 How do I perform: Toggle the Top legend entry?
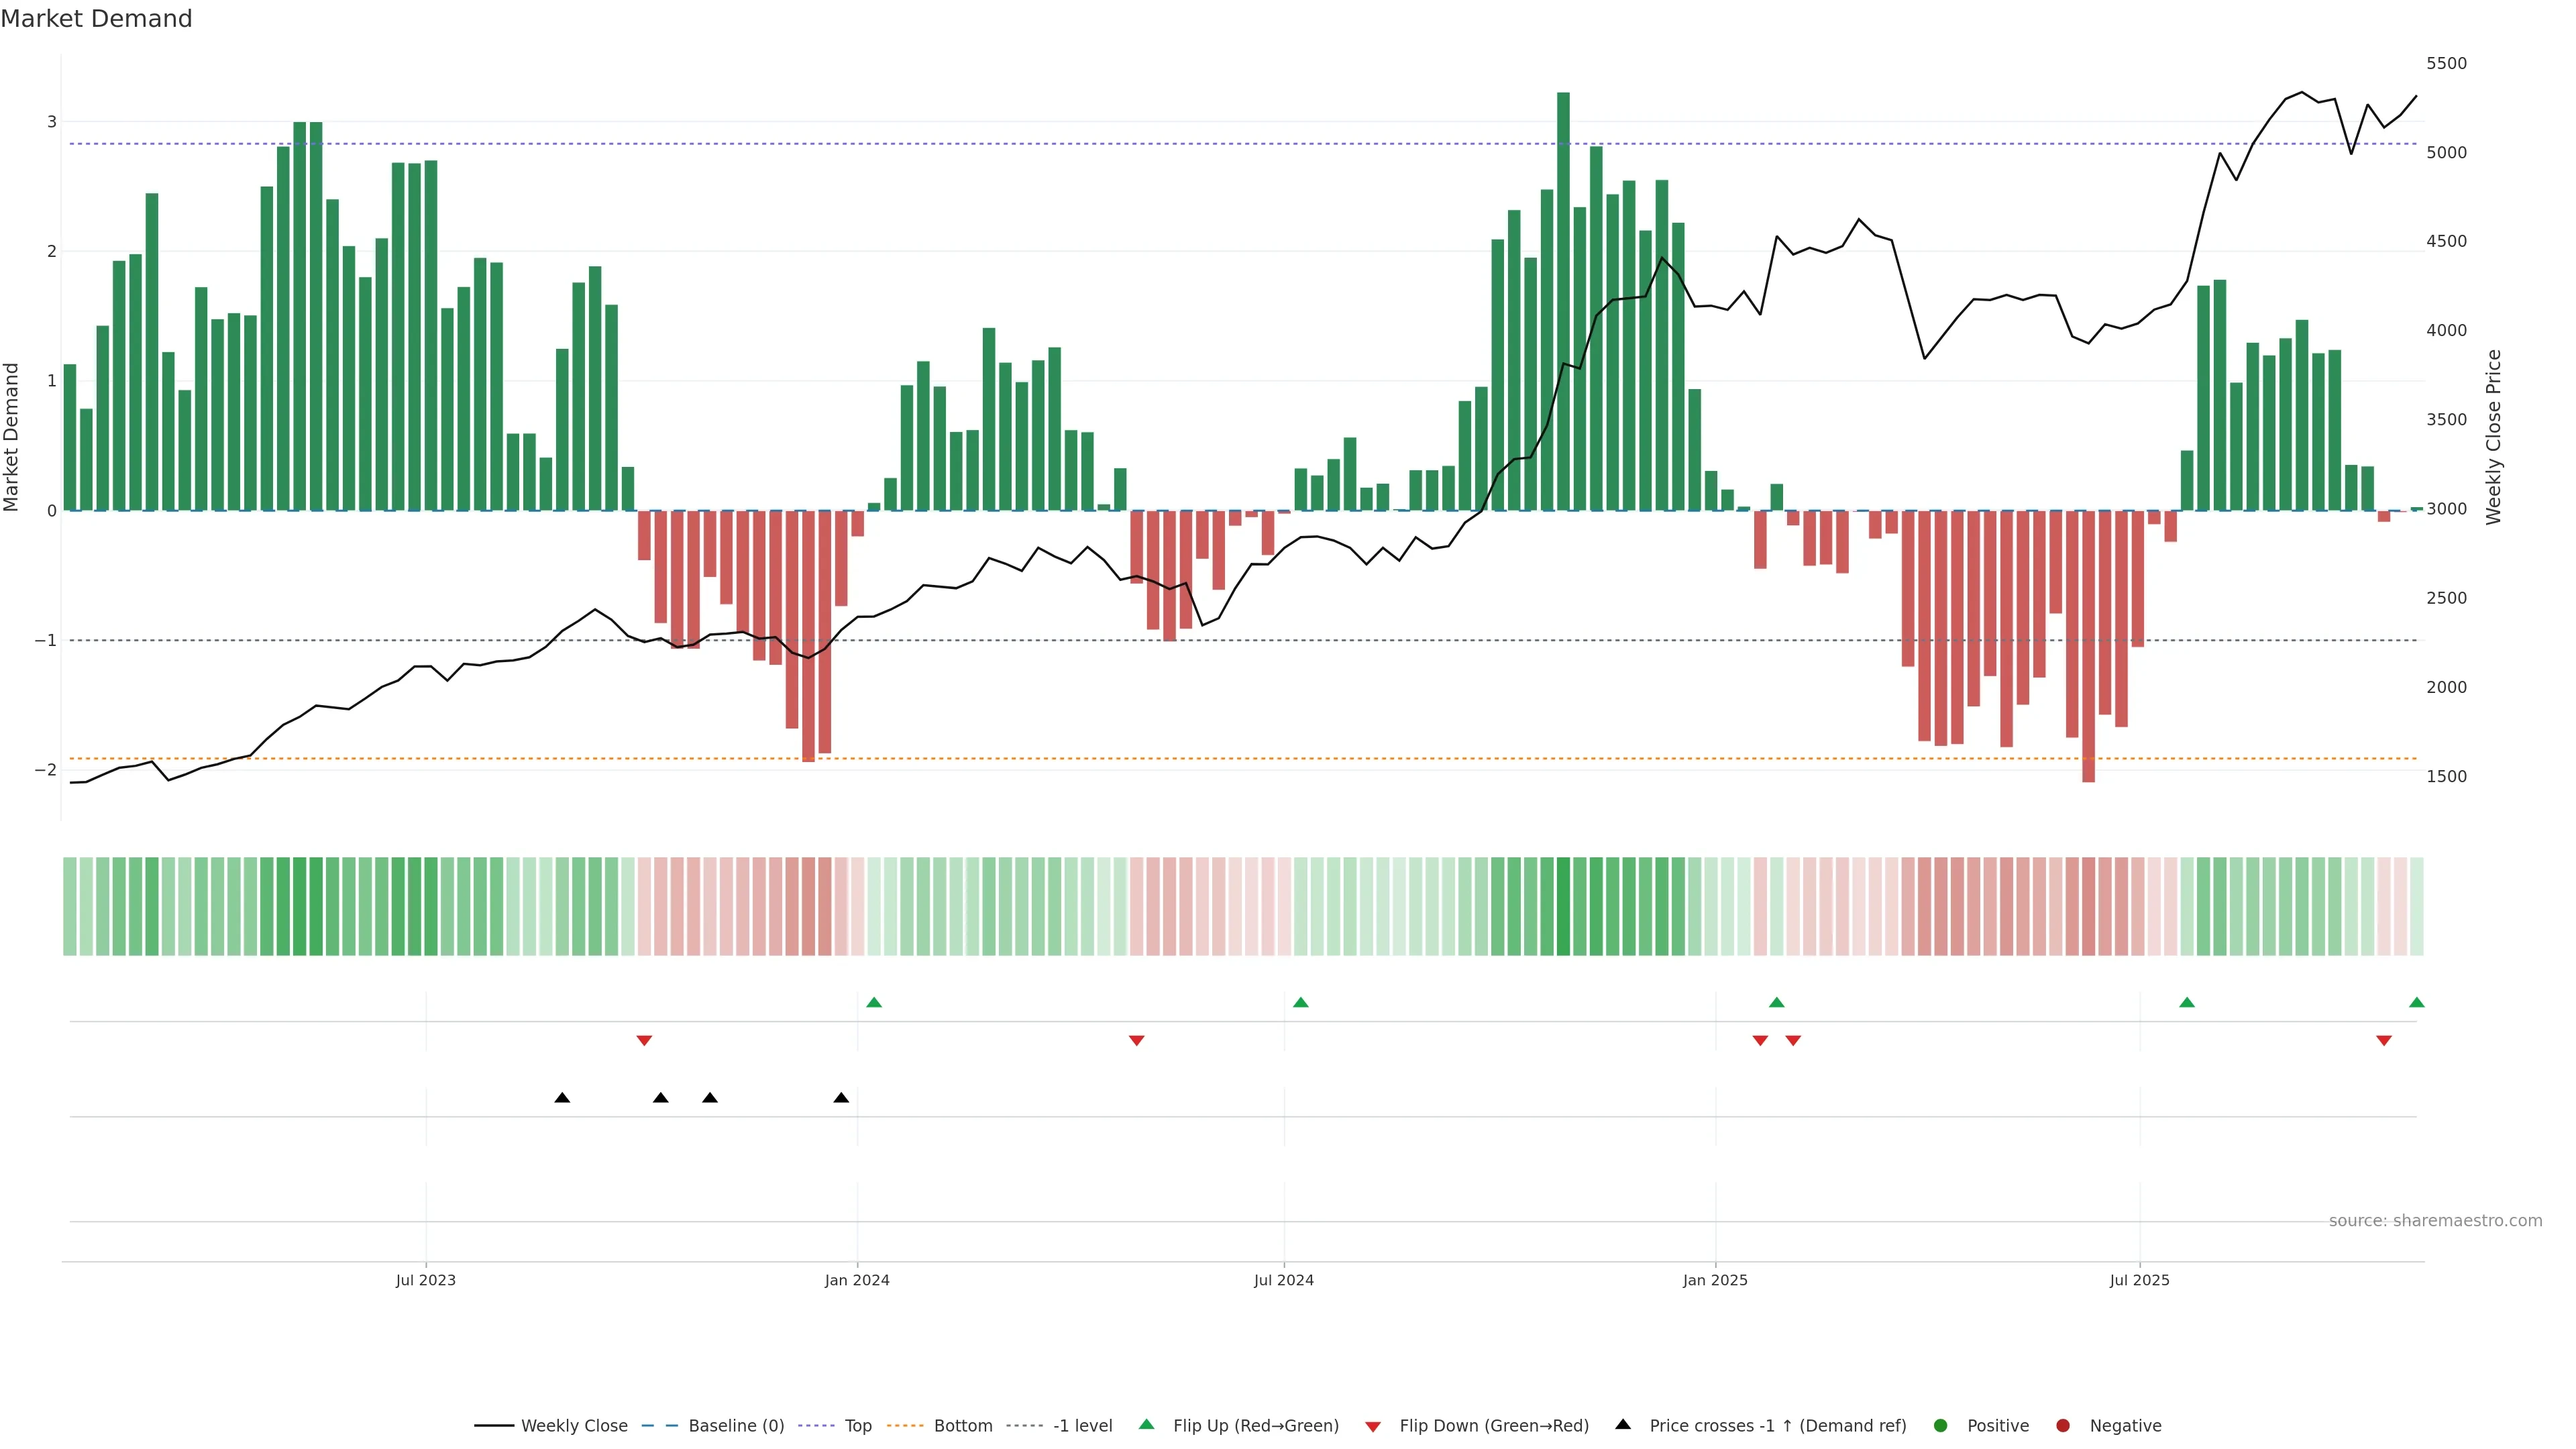pos(857,1426)
